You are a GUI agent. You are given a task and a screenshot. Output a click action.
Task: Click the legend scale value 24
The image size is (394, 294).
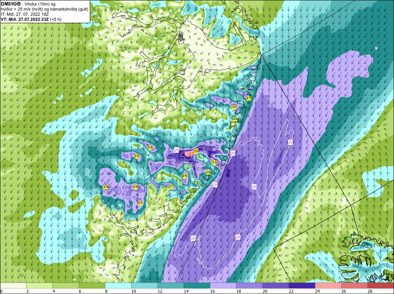pos(317,291)
